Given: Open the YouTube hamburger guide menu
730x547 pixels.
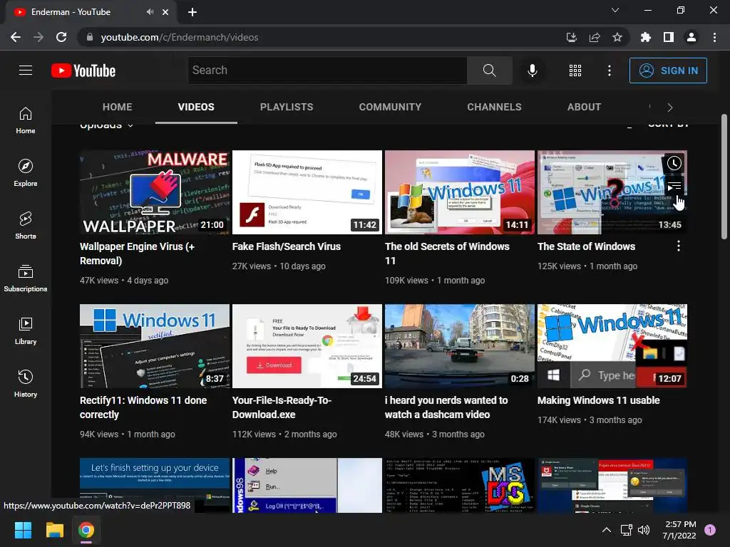Looking at the screenshot, I should (x=26, y=71).
